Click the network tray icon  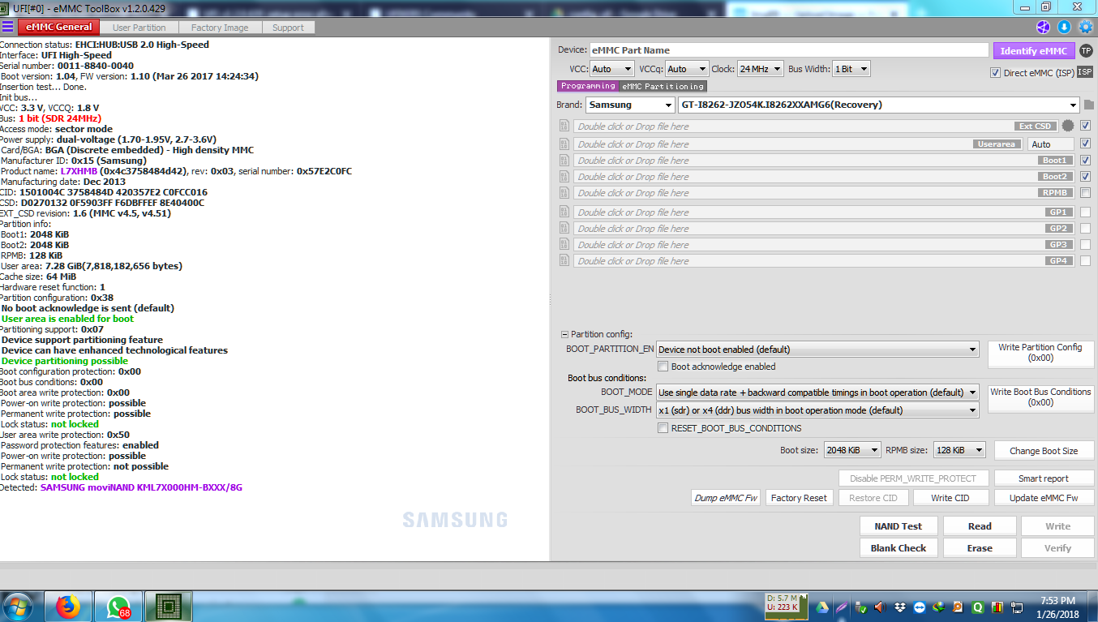tap(1017, 607)
